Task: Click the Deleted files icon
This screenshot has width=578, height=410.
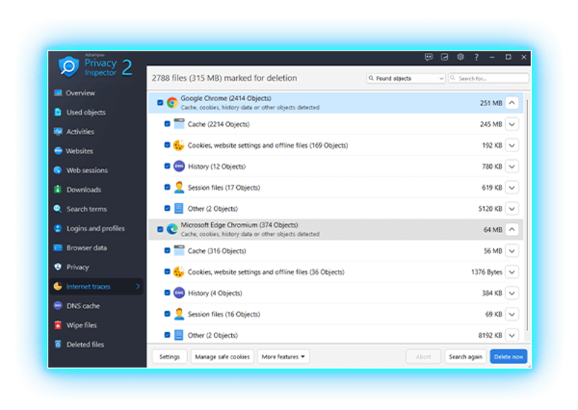Action: pos(58,344)
